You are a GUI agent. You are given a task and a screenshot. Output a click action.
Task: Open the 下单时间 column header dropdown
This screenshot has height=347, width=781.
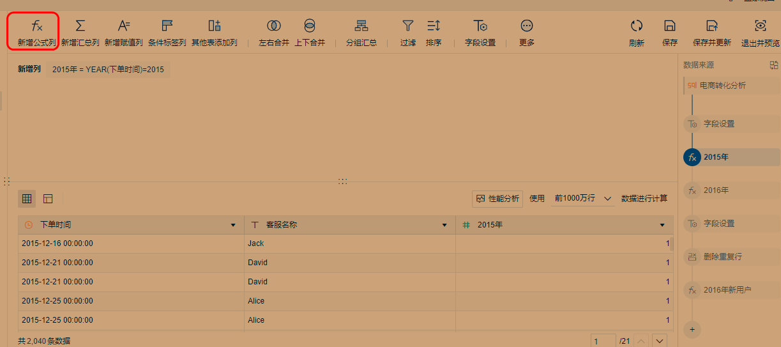coord(233,225)
